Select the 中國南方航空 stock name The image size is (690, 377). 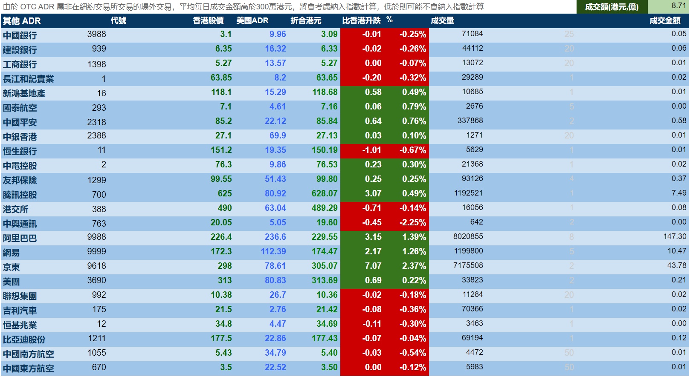click(28, 354)
